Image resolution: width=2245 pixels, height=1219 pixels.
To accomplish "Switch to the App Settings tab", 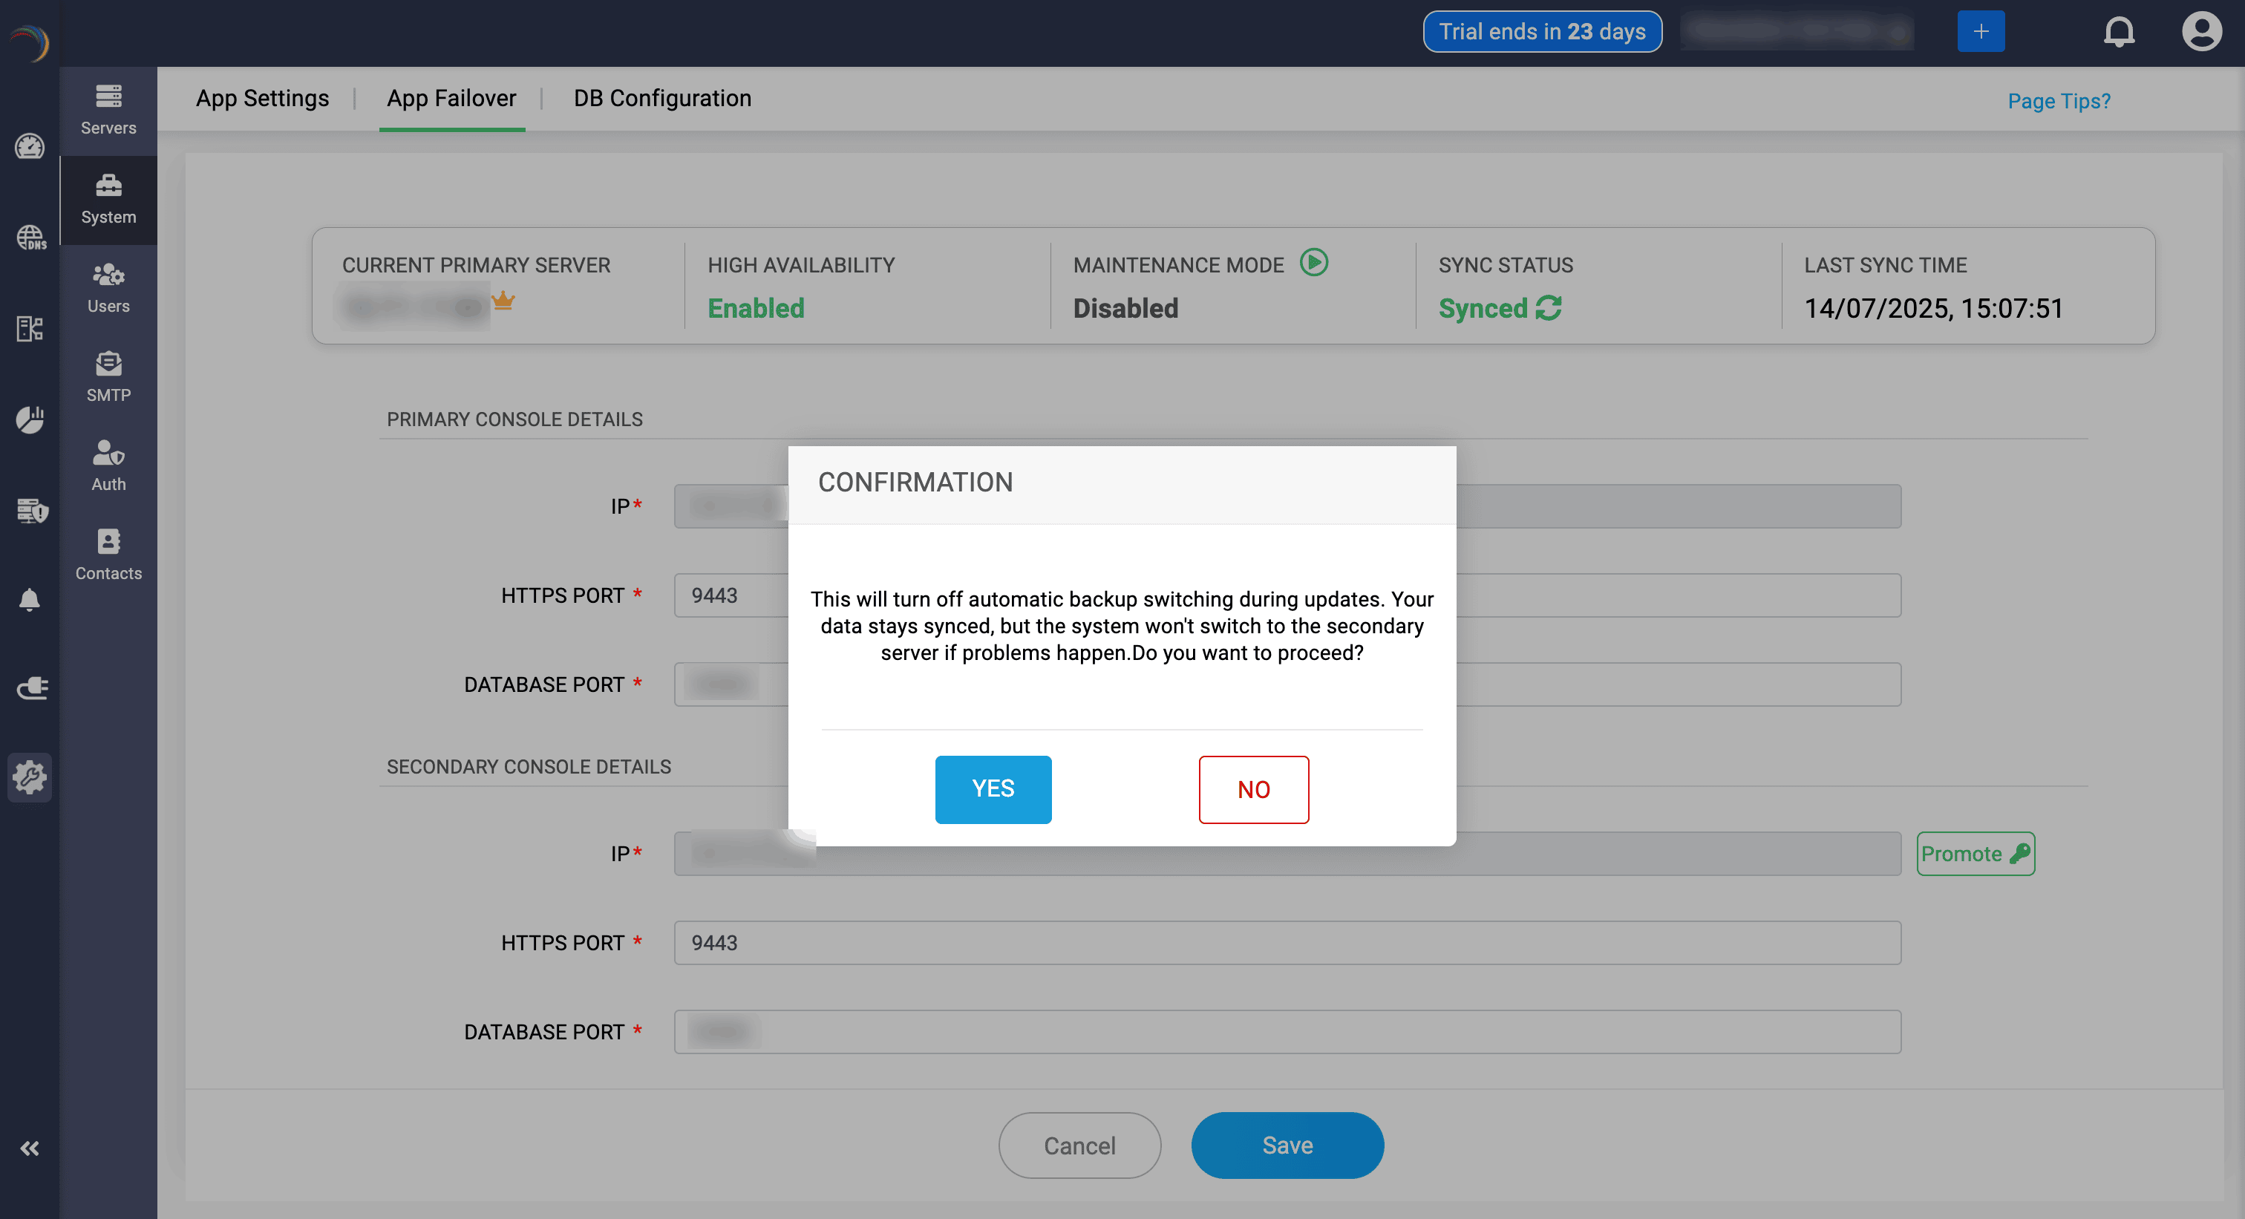I will pyautogui.click(x=262, y=99).
